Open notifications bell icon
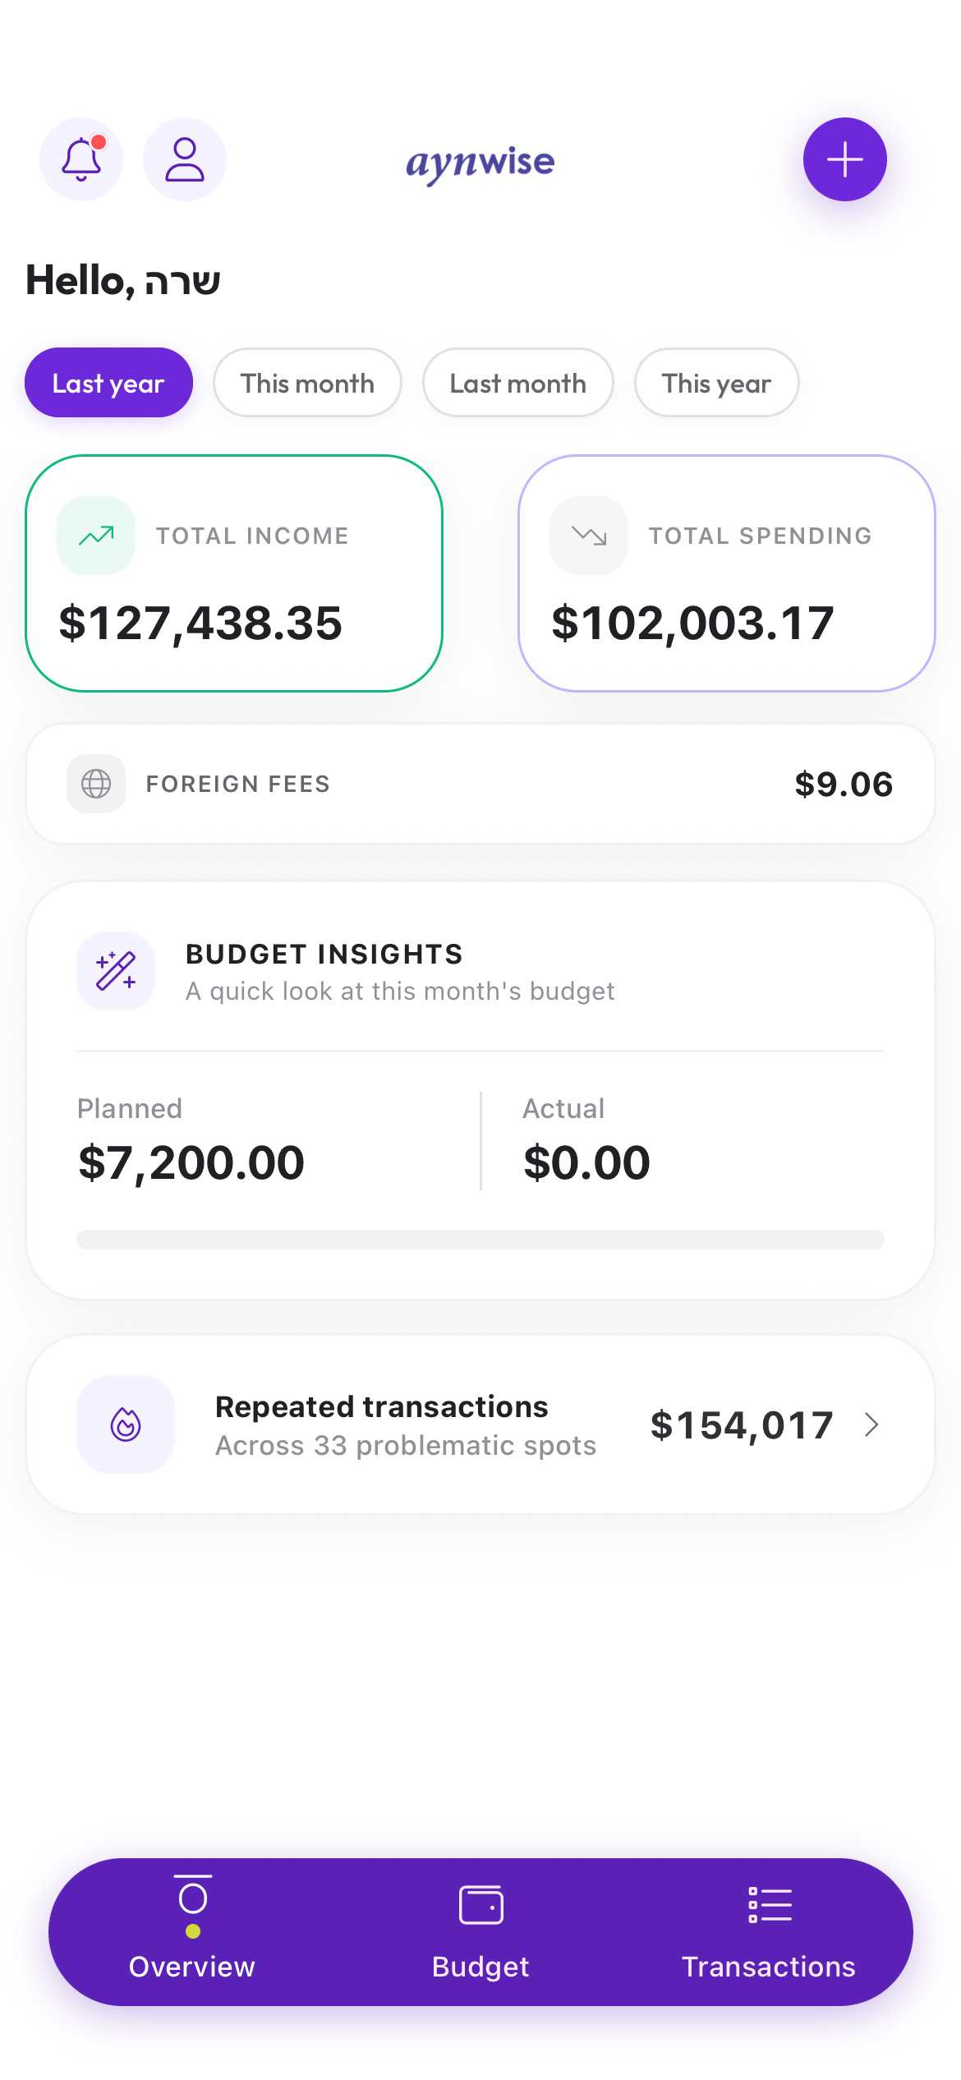 point(81,159)
